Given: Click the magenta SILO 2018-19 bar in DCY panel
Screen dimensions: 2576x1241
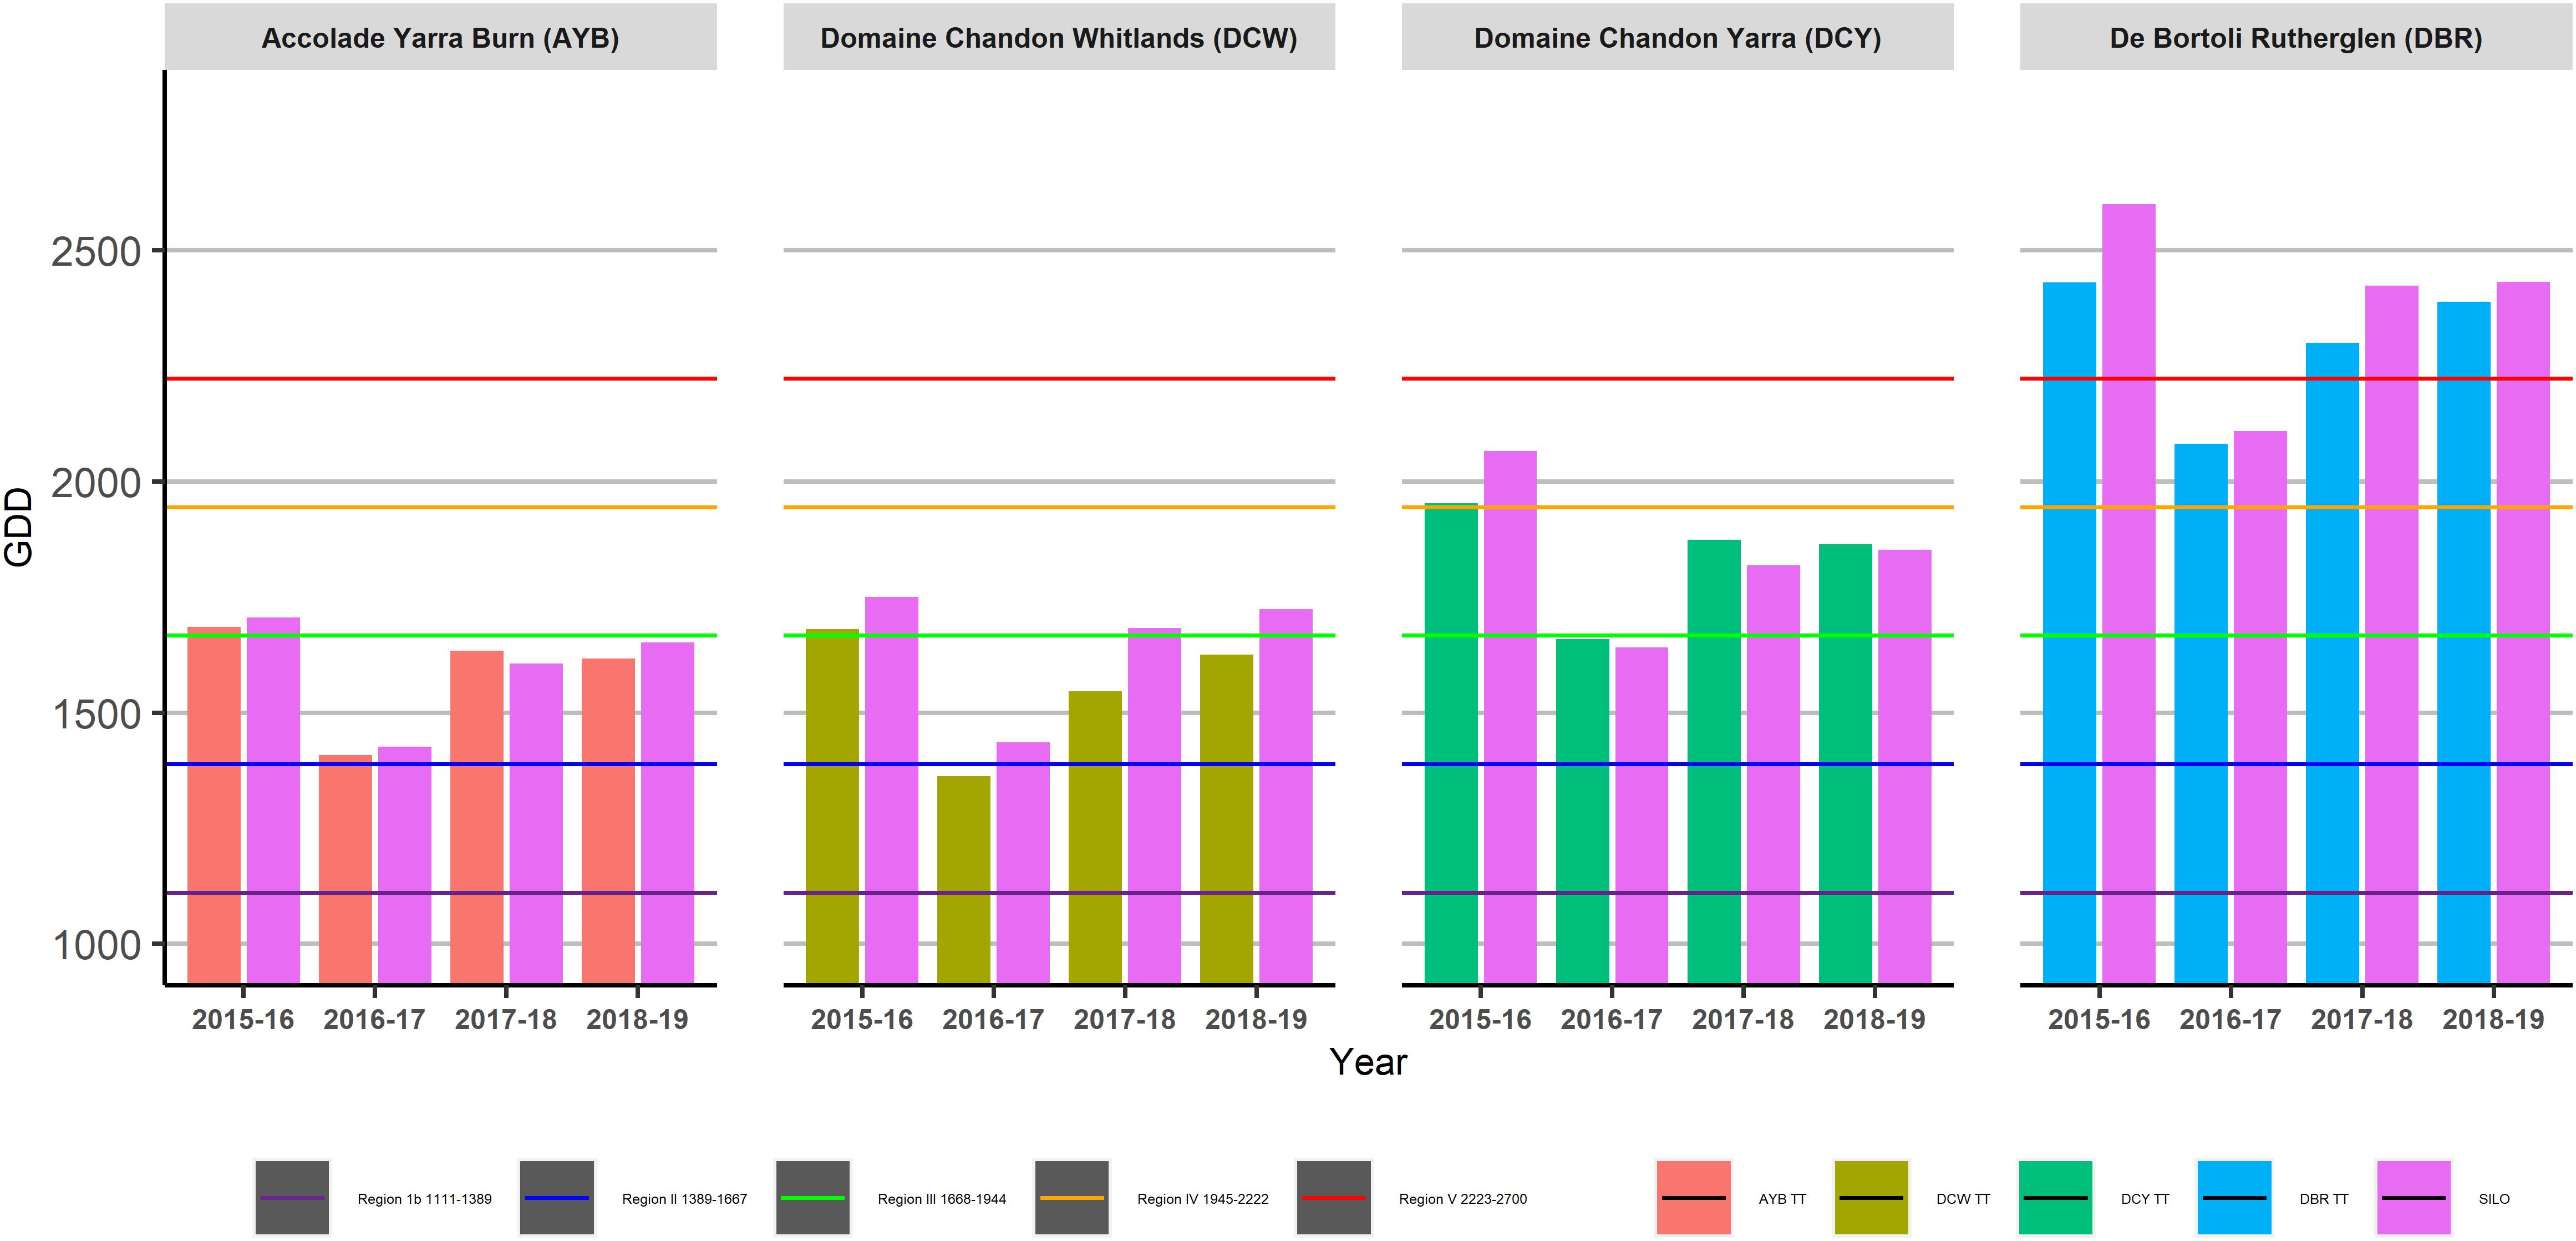Looking at the screenshot, I should tap(1904, 767).
